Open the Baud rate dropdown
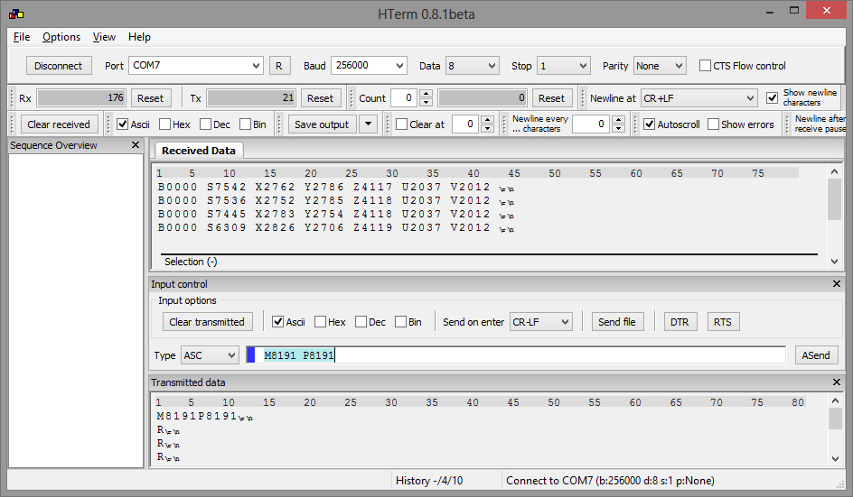The image size is (853, 497). (398, 66)
